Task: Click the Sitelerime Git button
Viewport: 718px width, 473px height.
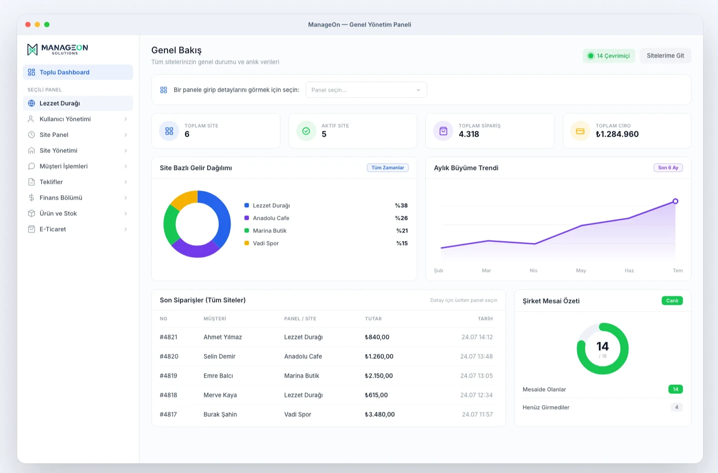Action: point(665,56)
